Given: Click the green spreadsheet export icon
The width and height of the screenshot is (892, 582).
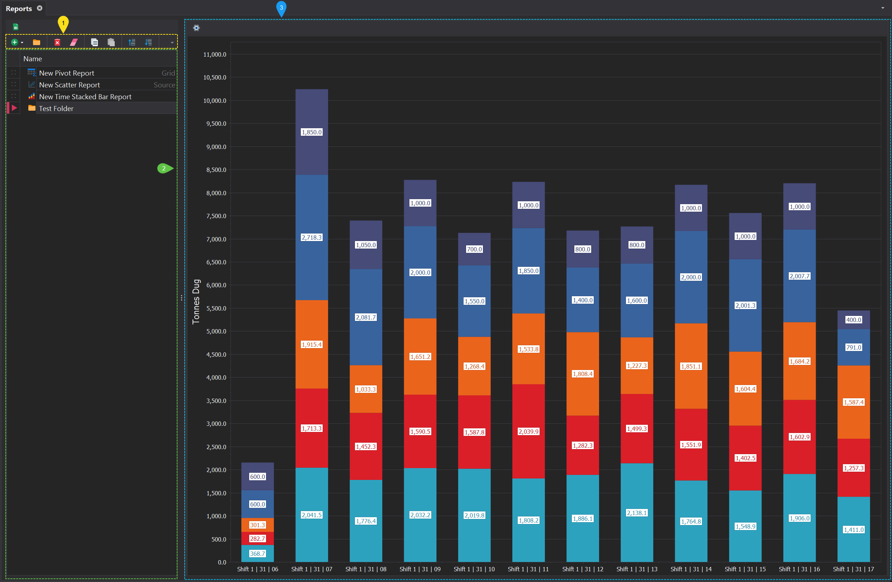Looking at the screenshot, I should click(x=16, y=27).
